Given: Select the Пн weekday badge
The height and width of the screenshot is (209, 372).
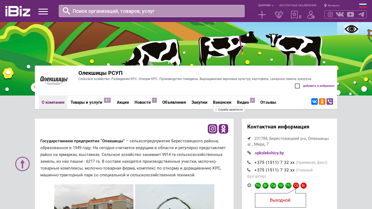Looking at the screenshot, I should click(x=258, y=186).
